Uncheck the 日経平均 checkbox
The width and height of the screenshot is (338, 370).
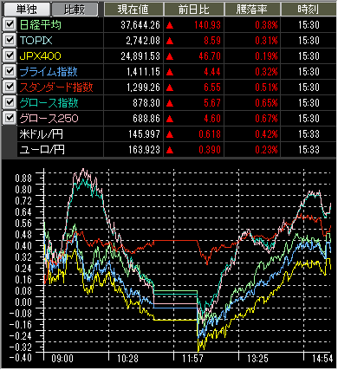(x=10, y=24)
